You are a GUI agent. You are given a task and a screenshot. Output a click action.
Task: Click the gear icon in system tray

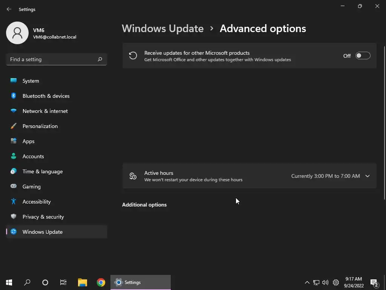(x=336, y=282)
